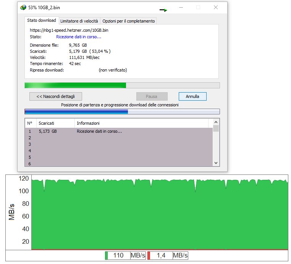Click the red upload legend swatch

[x=149, y=256]
